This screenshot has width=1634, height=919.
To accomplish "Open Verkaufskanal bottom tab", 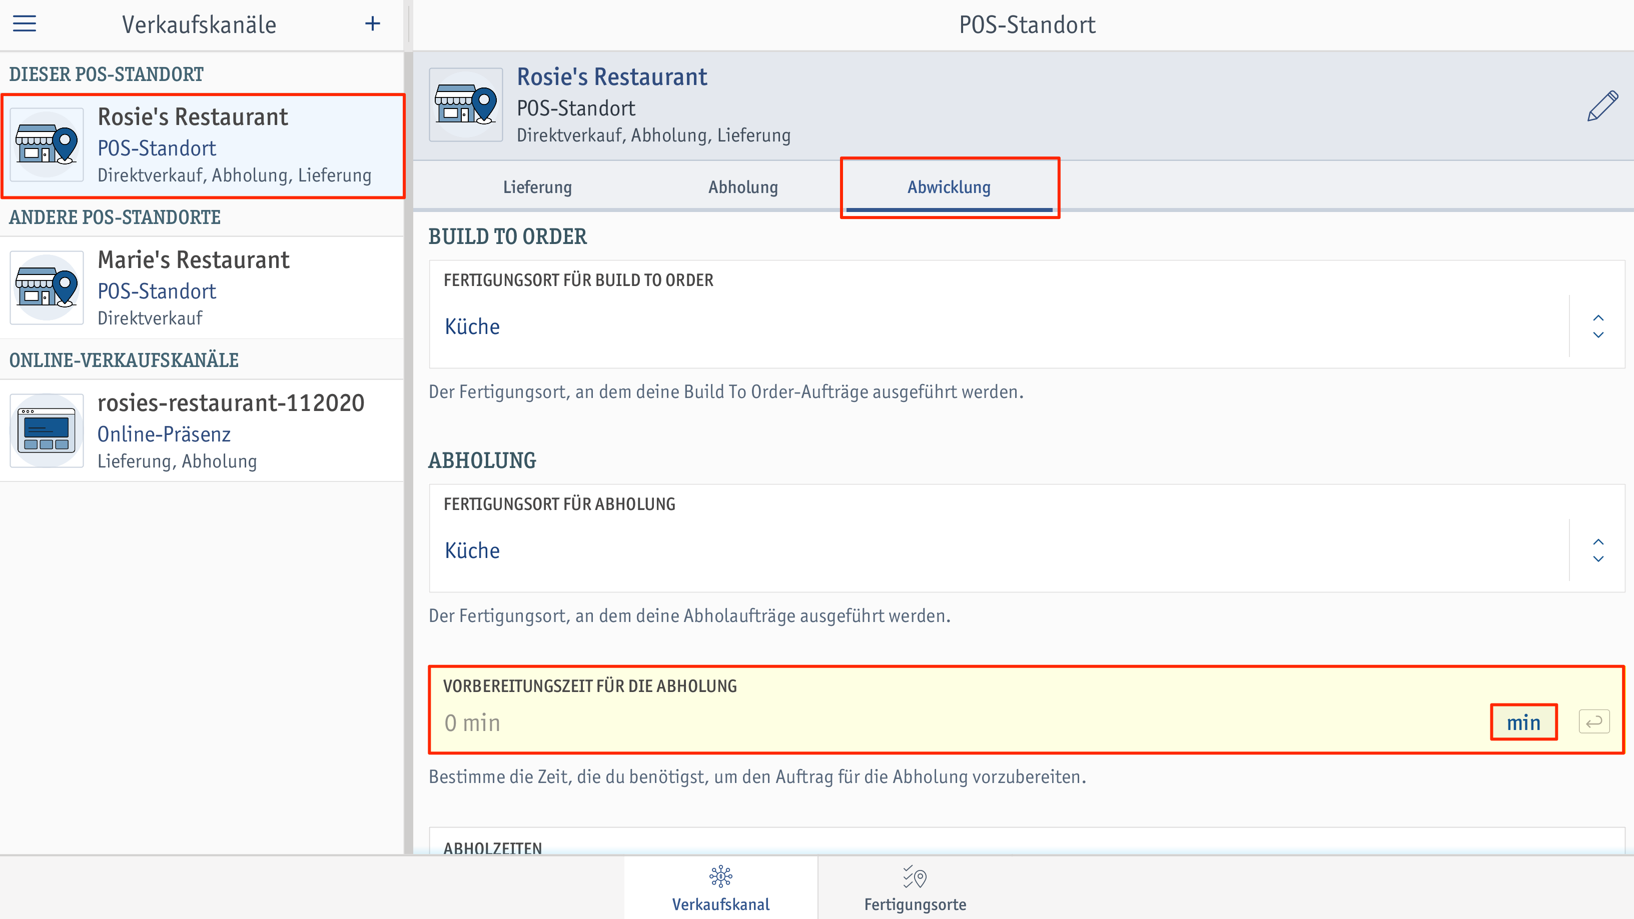I will click(x=720, y=888).
